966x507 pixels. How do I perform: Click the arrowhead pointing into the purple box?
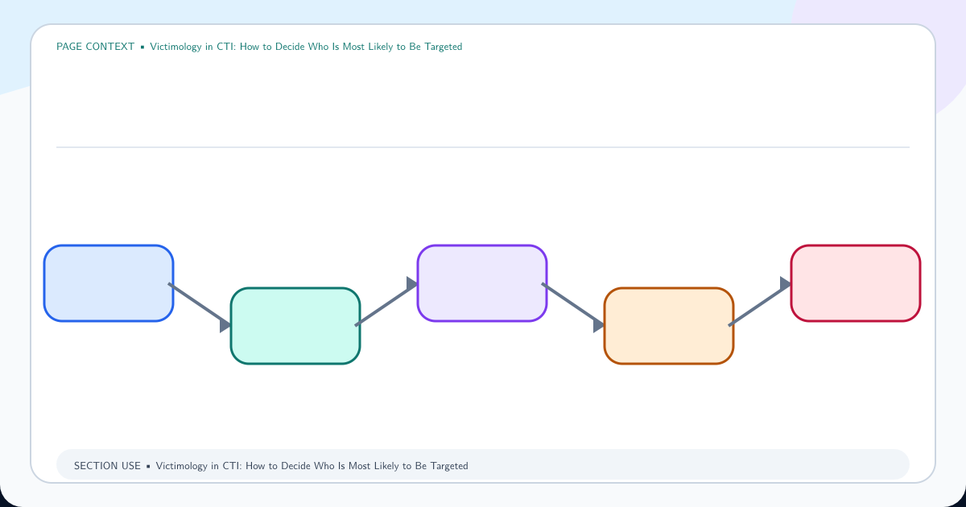412,284
